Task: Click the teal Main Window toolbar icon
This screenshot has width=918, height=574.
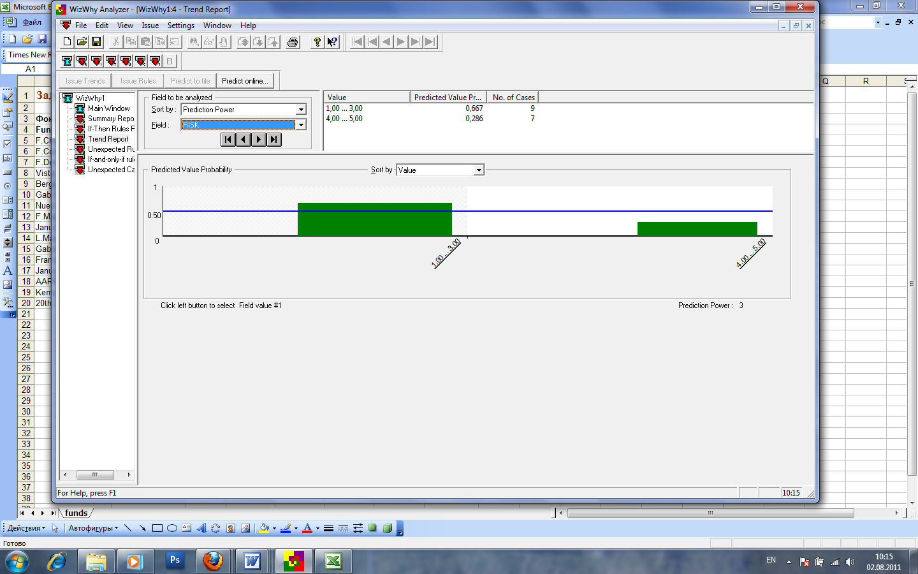Action: point(67,61)
